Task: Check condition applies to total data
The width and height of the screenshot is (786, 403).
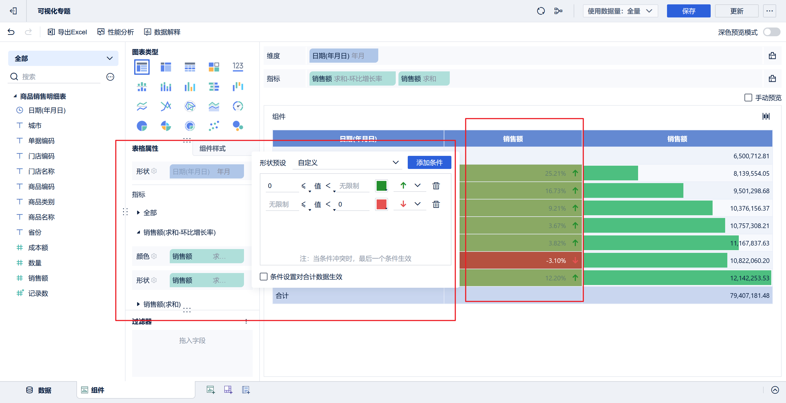Action: point(264,277)
